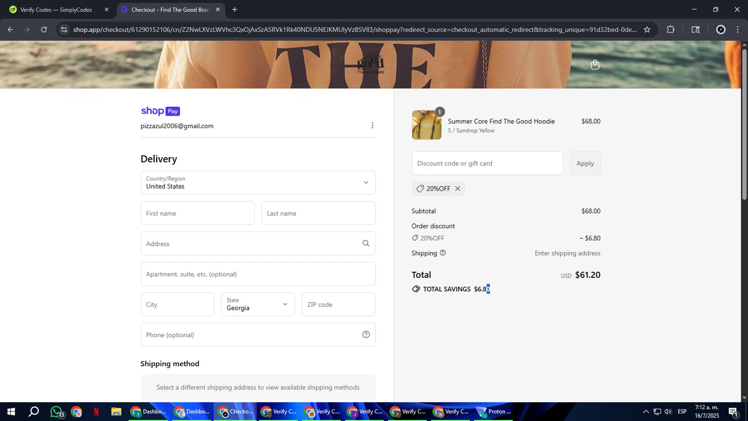Image resolution: width=748 pixels, height=421 pixels.
Task: Click the page vertical scrollbar
Action: pos(744,125)
